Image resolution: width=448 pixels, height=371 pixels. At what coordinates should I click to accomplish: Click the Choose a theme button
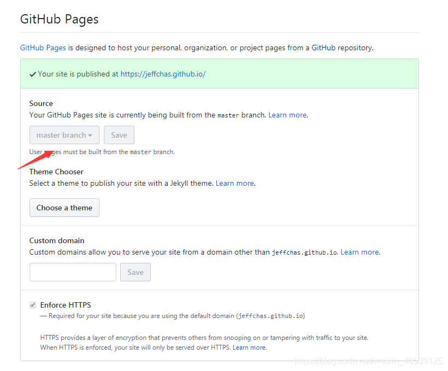[64, 208]
